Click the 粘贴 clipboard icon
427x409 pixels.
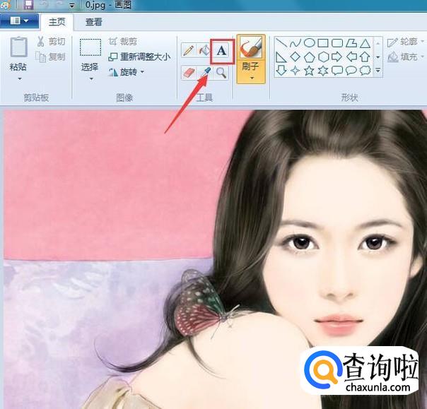pos(18,47)
